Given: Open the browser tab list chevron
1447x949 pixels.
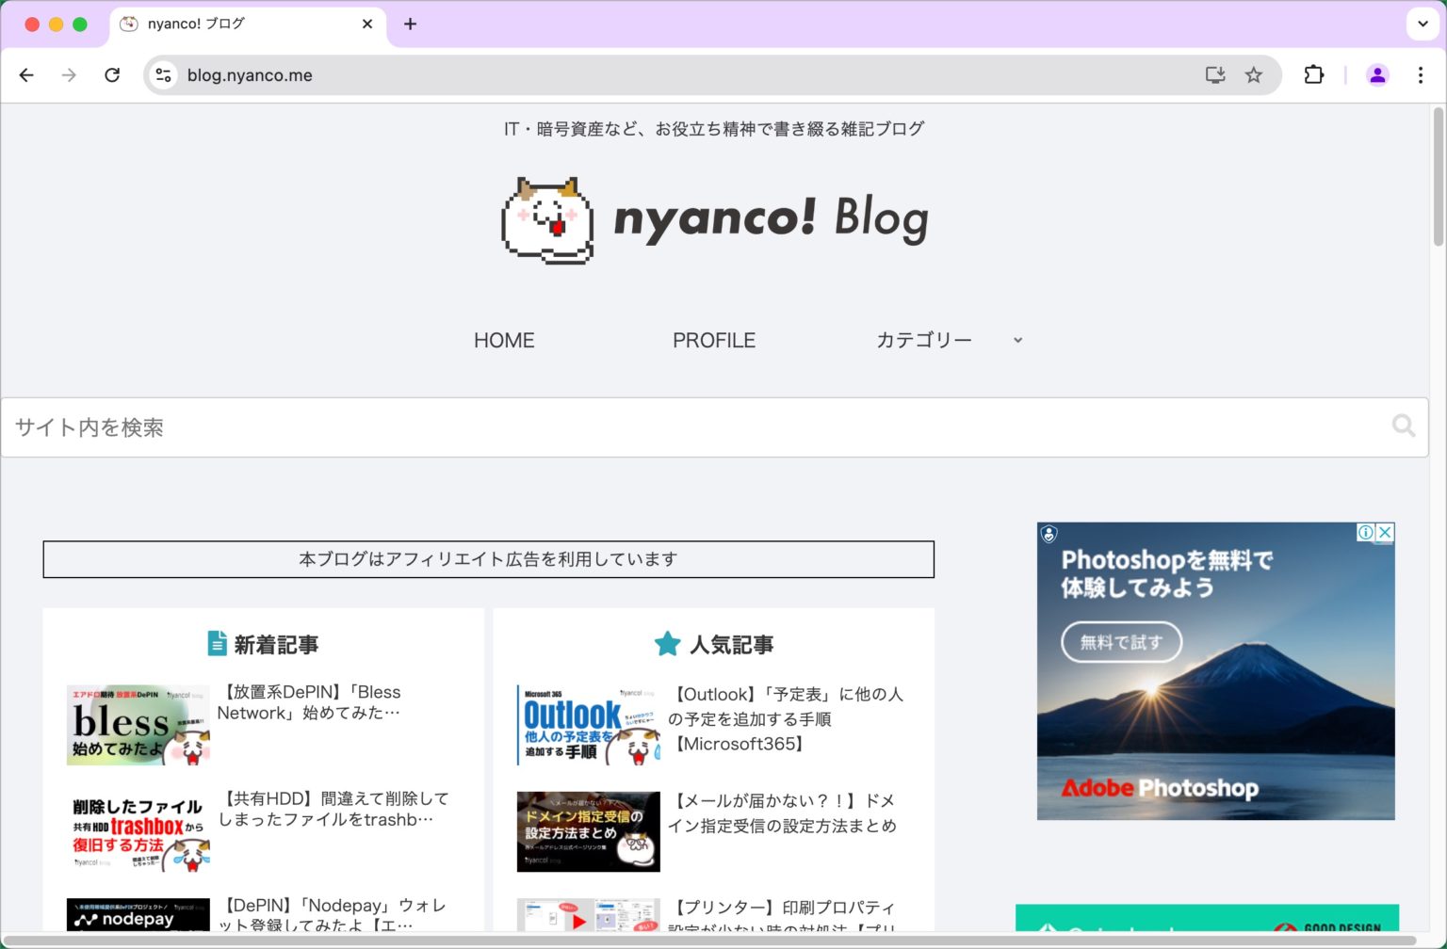Looking at the screenshot, I should [1421, 24].
